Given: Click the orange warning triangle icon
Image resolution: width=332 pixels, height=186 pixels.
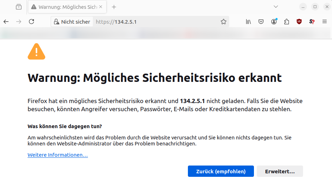Looking at the screenshot, I should pyautogui.click(x=36, y=52).
